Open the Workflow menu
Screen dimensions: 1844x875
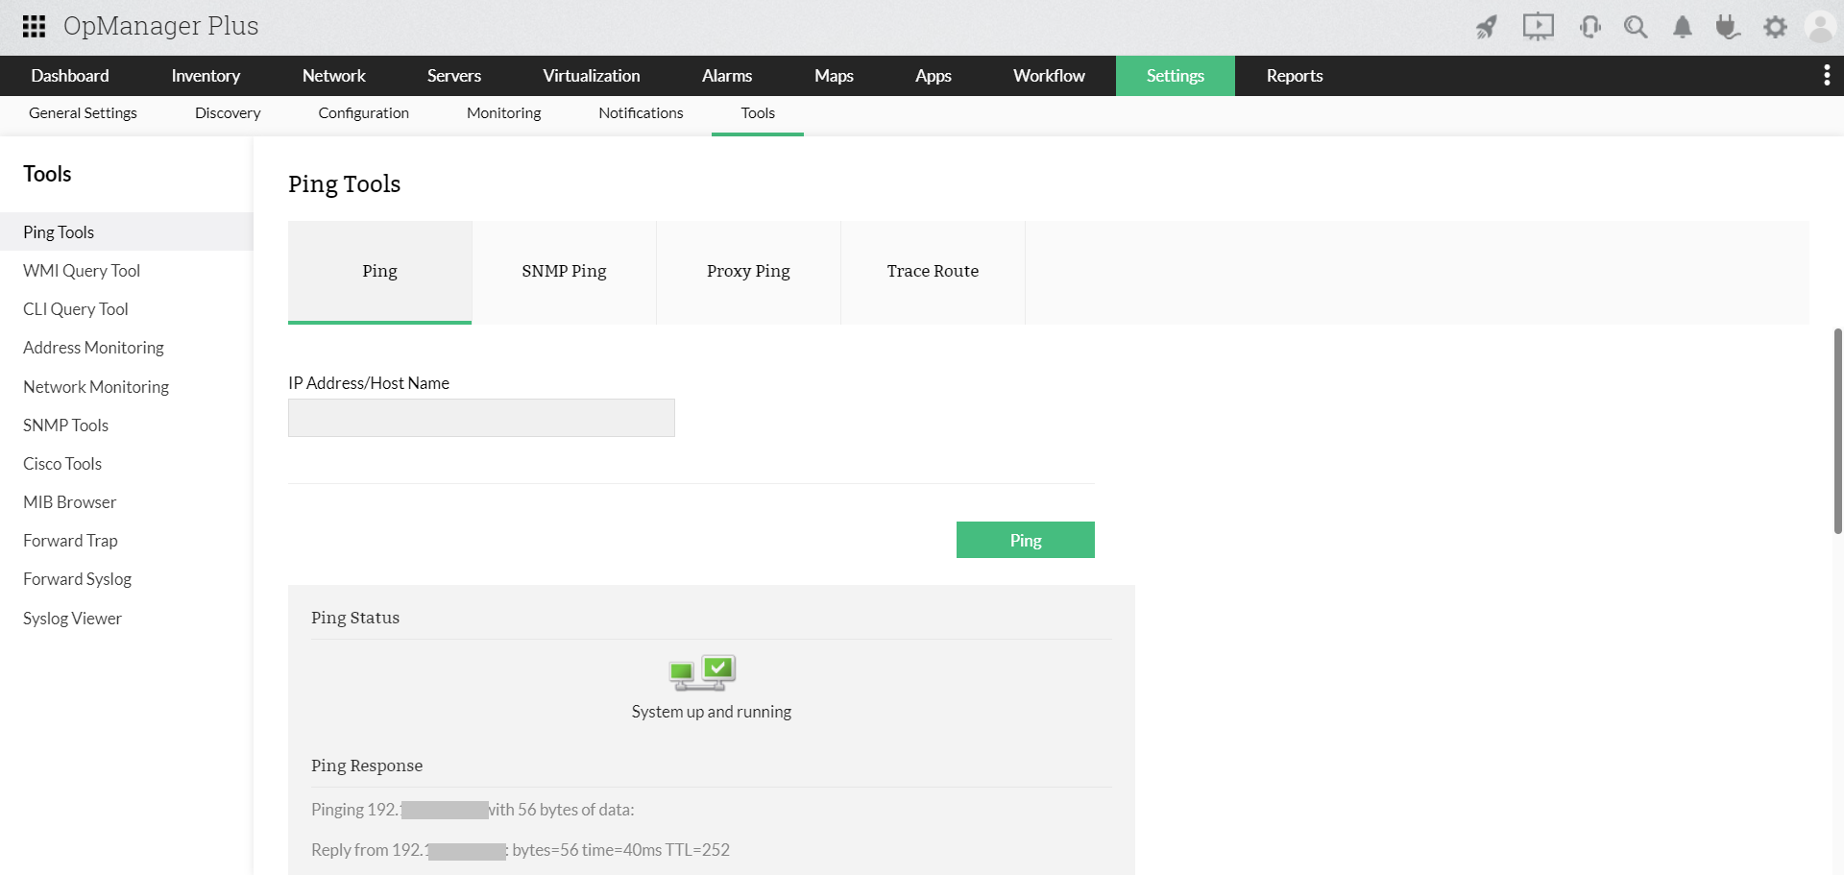(1048, 75)
